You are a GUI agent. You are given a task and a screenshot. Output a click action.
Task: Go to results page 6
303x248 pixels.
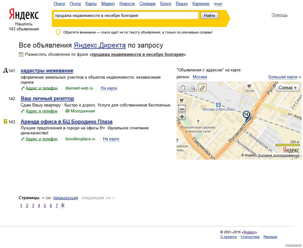tap(51, 205)
